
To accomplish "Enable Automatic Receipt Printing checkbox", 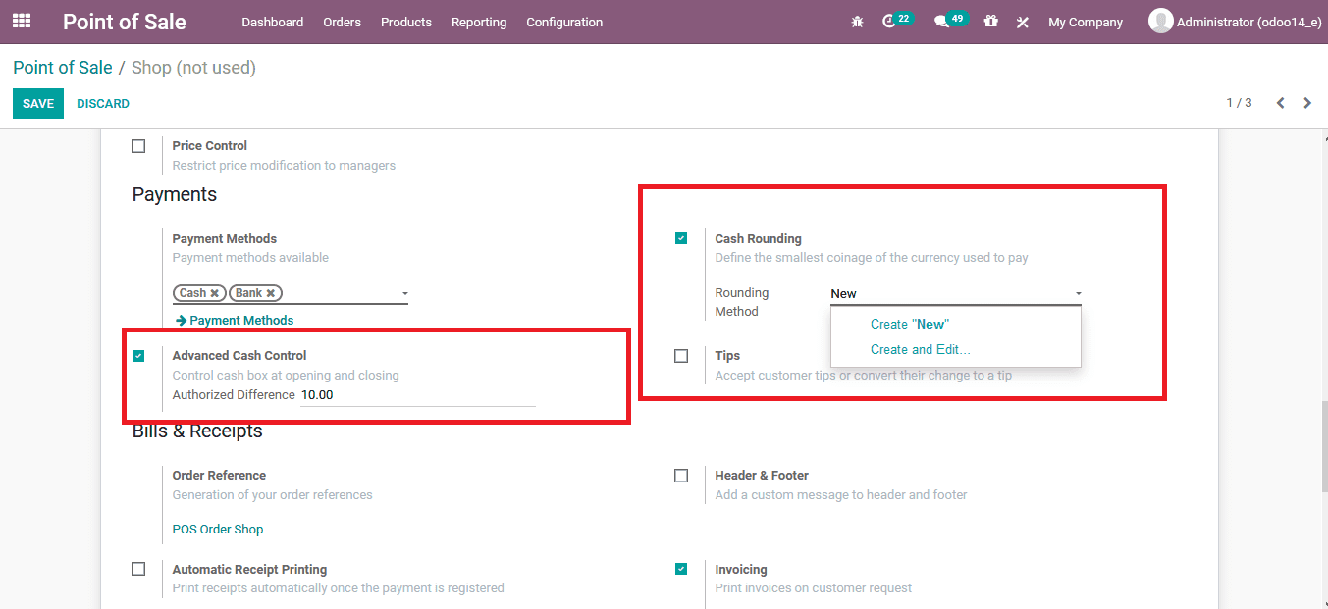I will 138,569.
